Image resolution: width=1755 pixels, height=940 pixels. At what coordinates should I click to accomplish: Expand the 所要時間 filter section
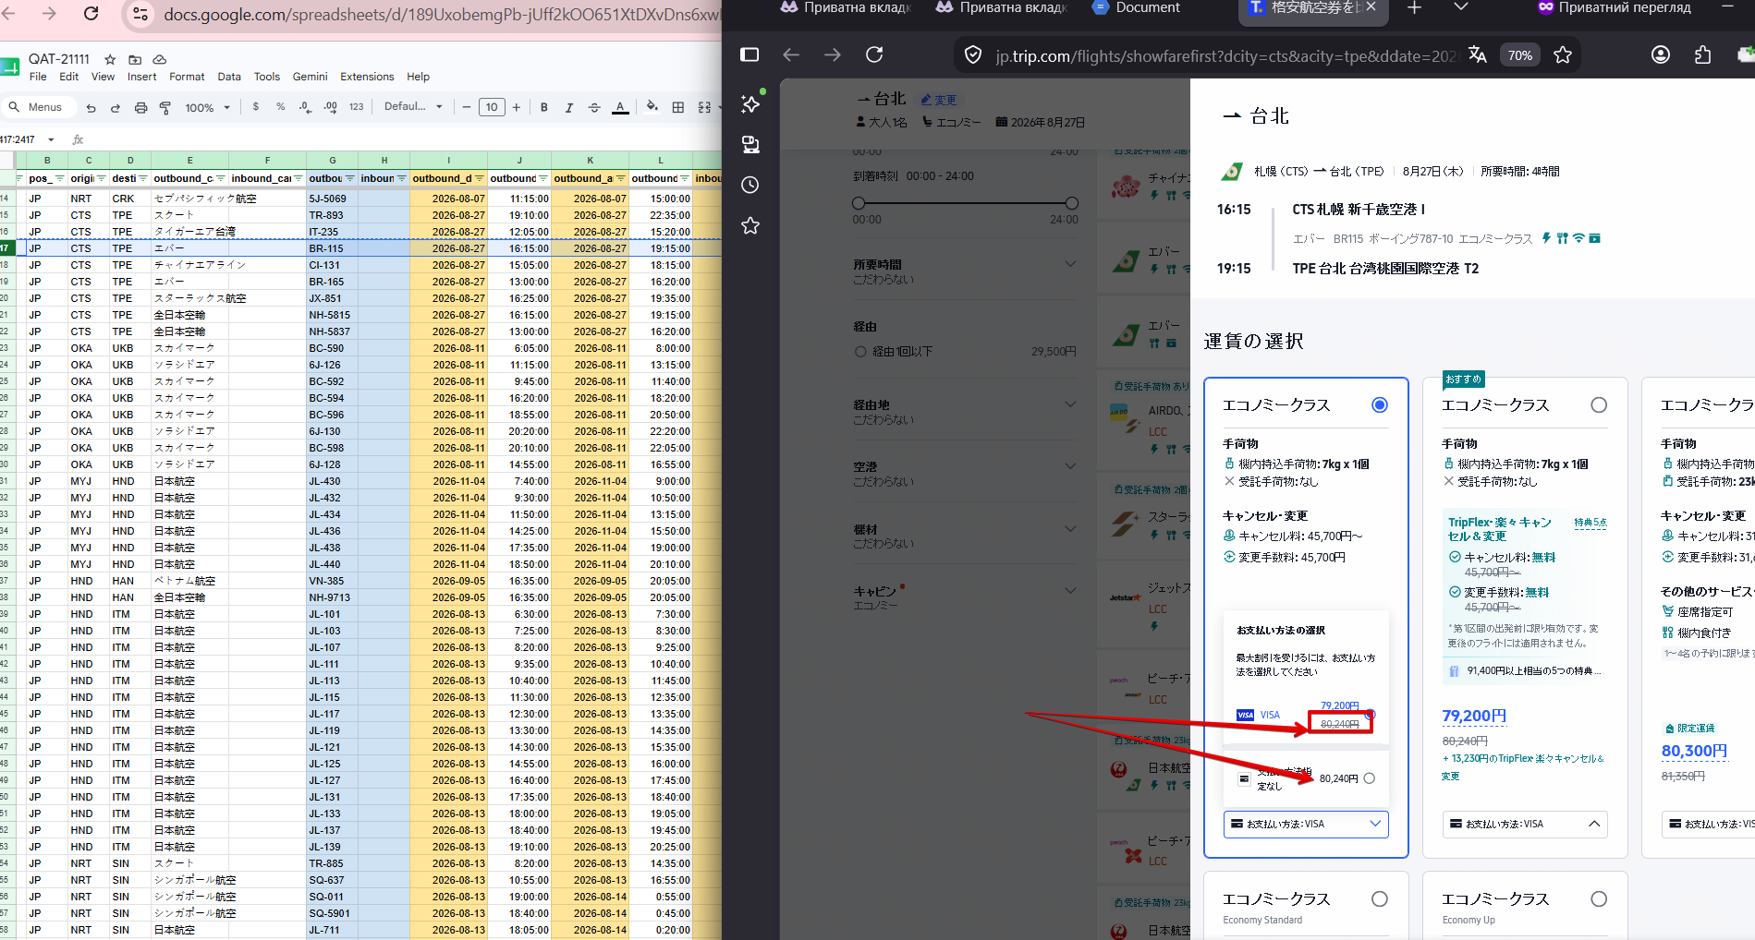(1070, 264)
